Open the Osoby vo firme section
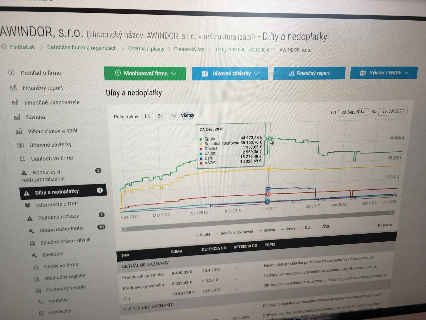The height and width of the screenshot is (320, 426). (x=61, y=266)
